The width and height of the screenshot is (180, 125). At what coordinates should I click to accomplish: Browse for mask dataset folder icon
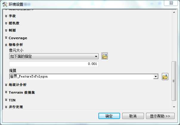tap(165, 77)
